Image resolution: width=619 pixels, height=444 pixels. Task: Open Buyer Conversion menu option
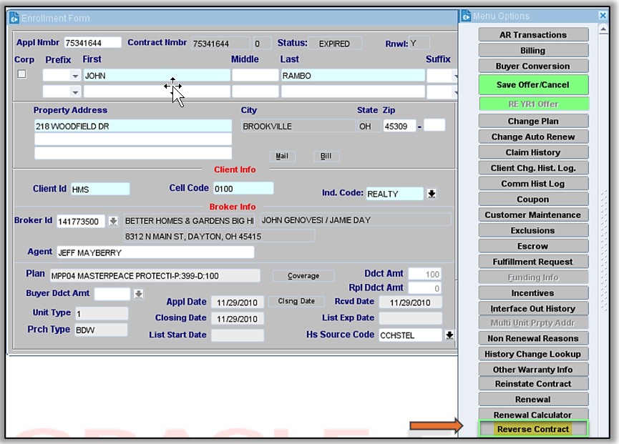(533, 66)
